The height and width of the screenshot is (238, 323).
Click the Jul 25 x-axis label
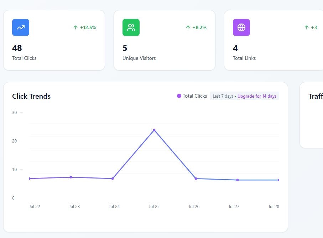pyautogui.click(x=154, y=207)
